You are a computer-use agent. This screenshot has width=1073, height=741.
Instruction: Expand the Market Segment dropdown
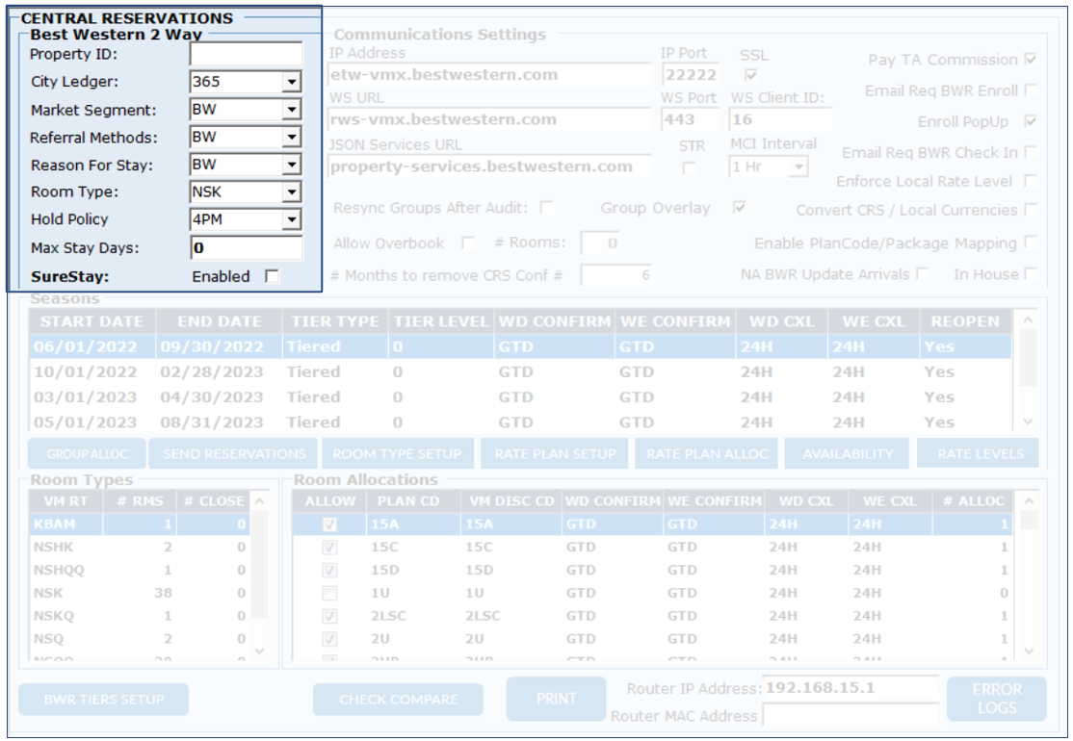[292, 111]
